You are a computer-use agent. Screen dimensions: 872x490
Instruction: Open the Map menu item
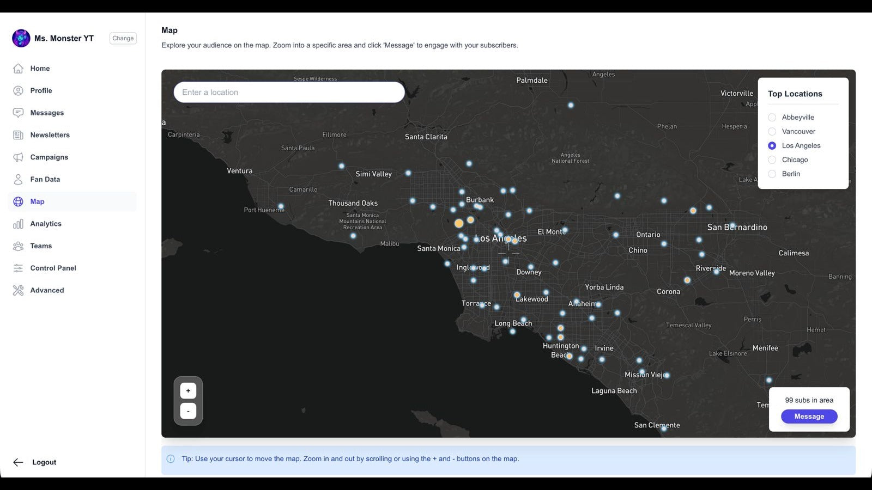pyautogui.click(x=38, y=201)
